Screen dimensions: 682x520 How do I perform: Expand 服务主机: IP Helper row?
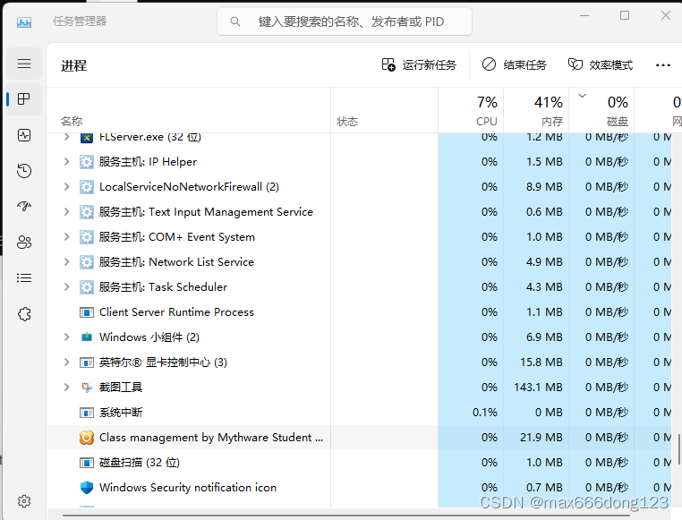click(x=66, y=162)
